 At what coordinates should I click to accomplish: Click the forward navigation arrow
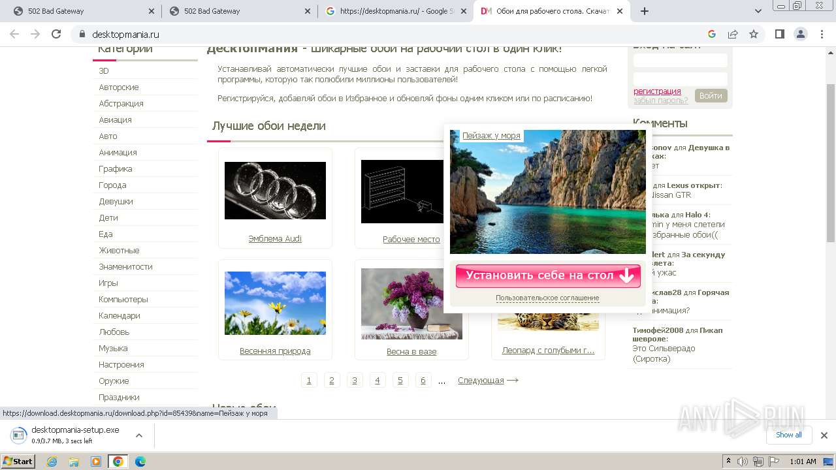[35, 34]
